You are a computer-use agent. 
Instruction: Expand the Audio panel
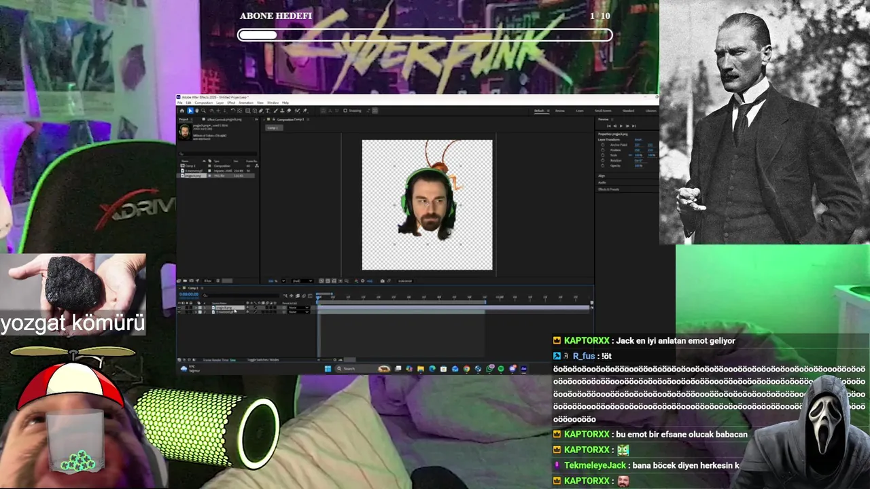602,183
